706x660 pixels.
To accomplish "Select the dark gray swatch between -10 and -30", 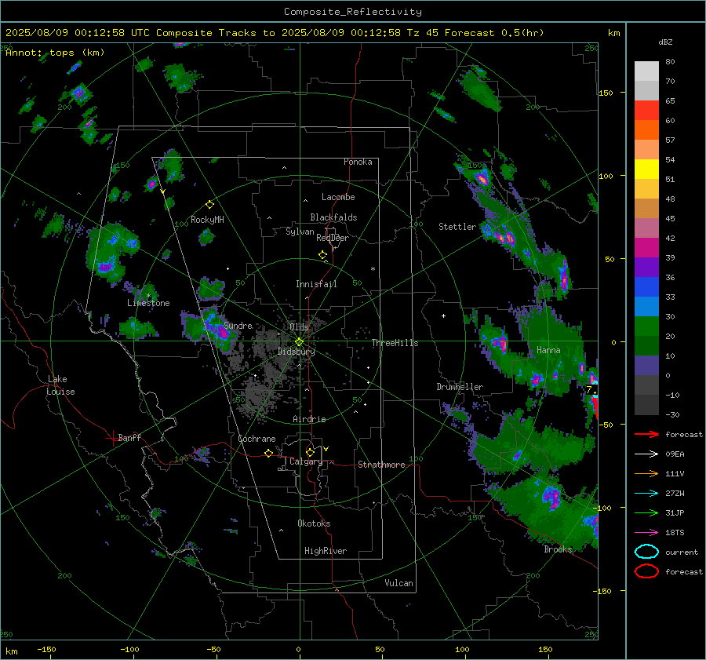I will coord(646,405).
